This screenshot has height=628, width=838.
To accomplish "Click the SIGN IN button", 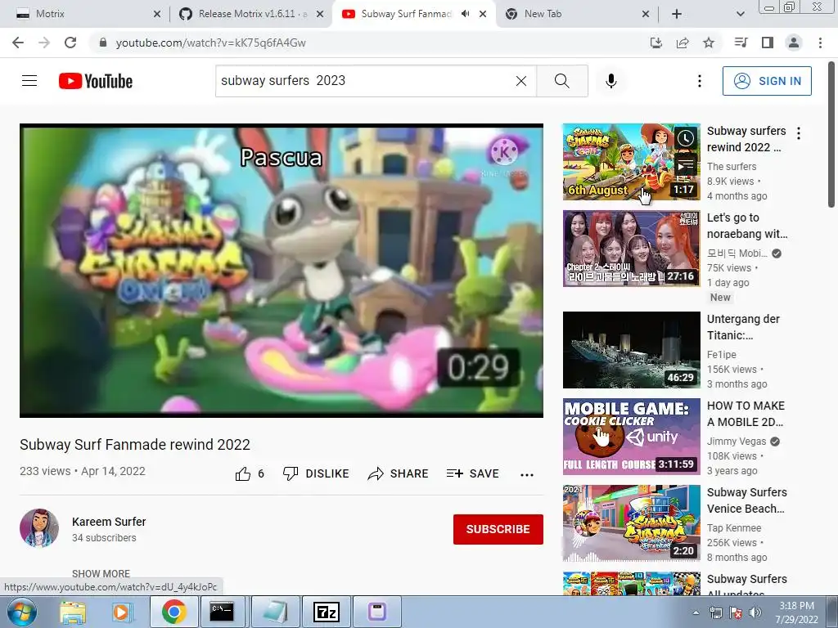I will point(767,81).
